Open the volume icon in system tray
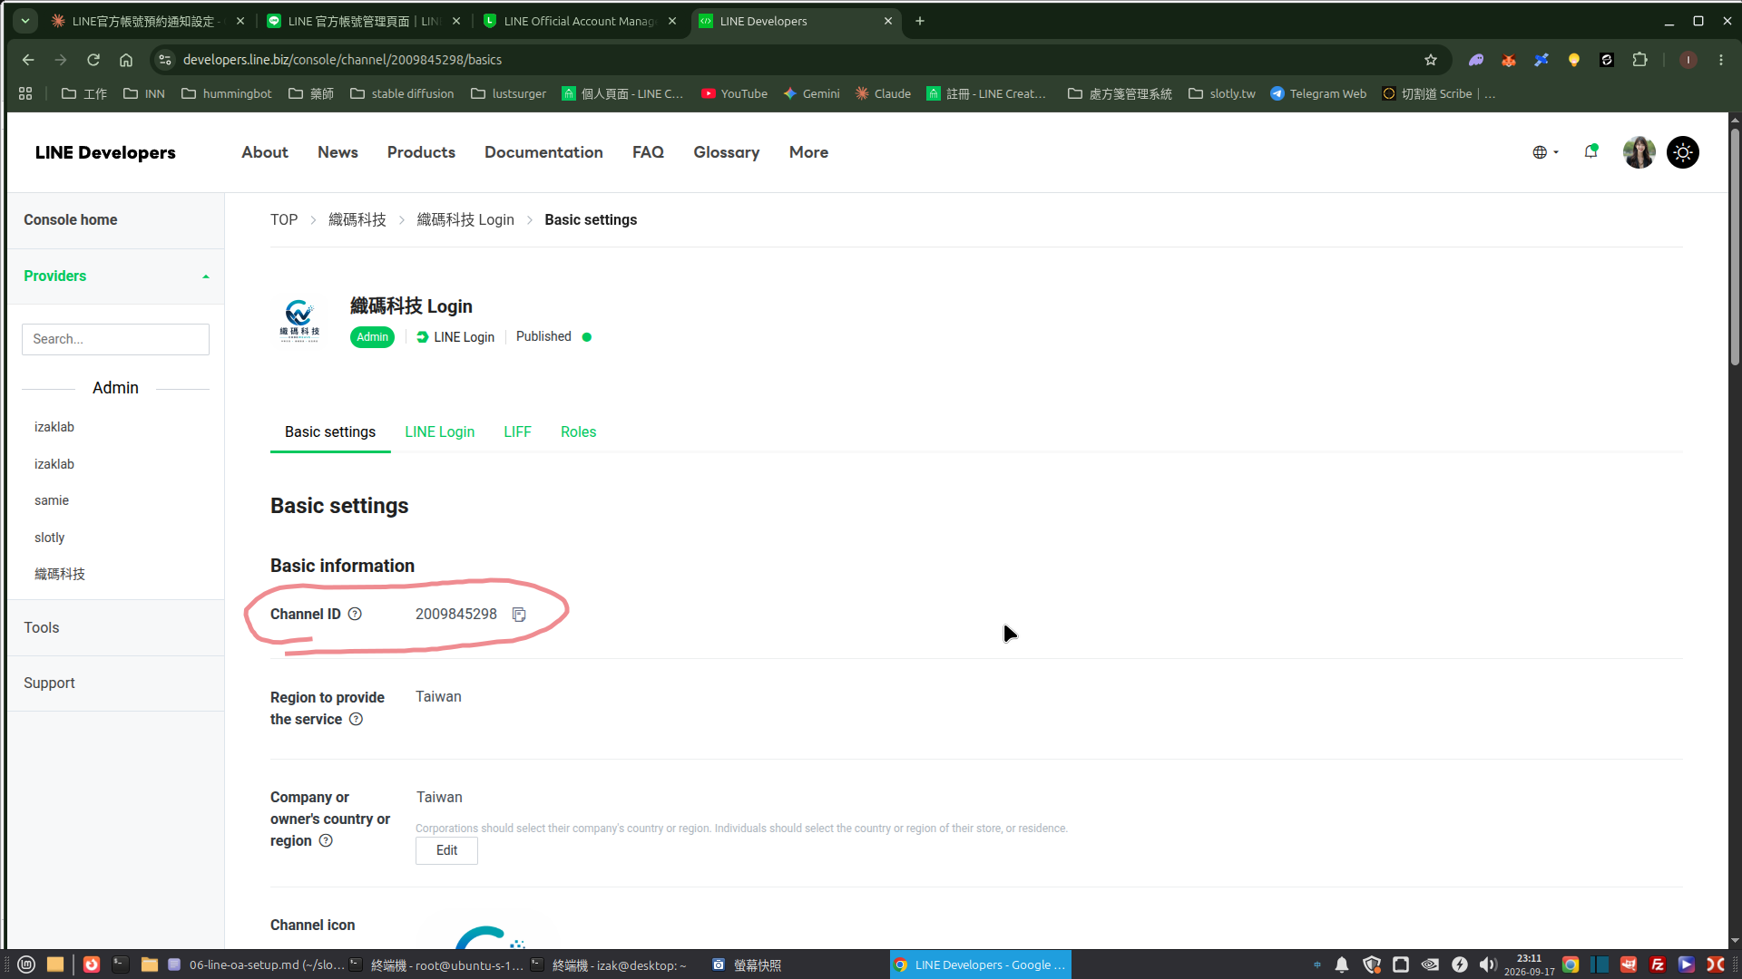 point(1487,964)
